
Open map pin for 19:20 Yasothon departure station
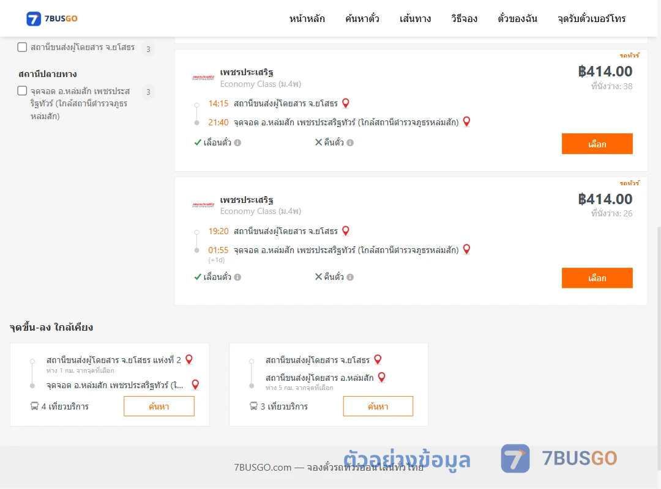coord(346,230)
